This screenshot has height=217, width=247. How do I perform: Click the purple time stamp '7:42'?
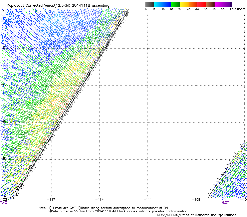(x=3, y=203)
